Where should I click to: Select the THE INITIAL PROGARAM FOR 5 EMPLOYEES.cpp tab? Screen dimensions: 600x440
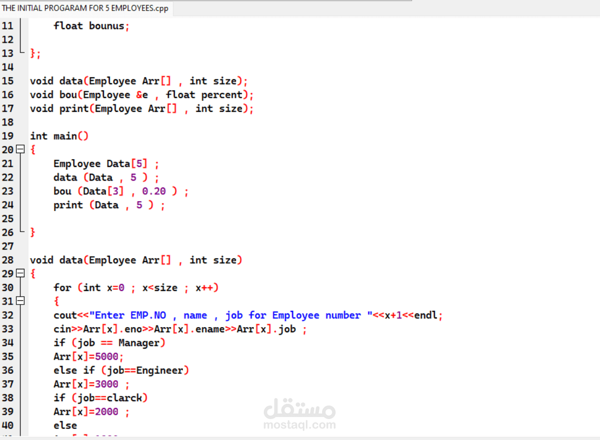pyautogui.click(x=85, y=8)
